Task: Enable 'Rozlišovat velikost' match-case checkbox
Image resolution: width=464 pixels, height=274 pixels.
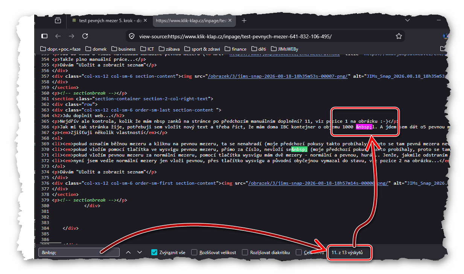Action: (x=194, y=253)
